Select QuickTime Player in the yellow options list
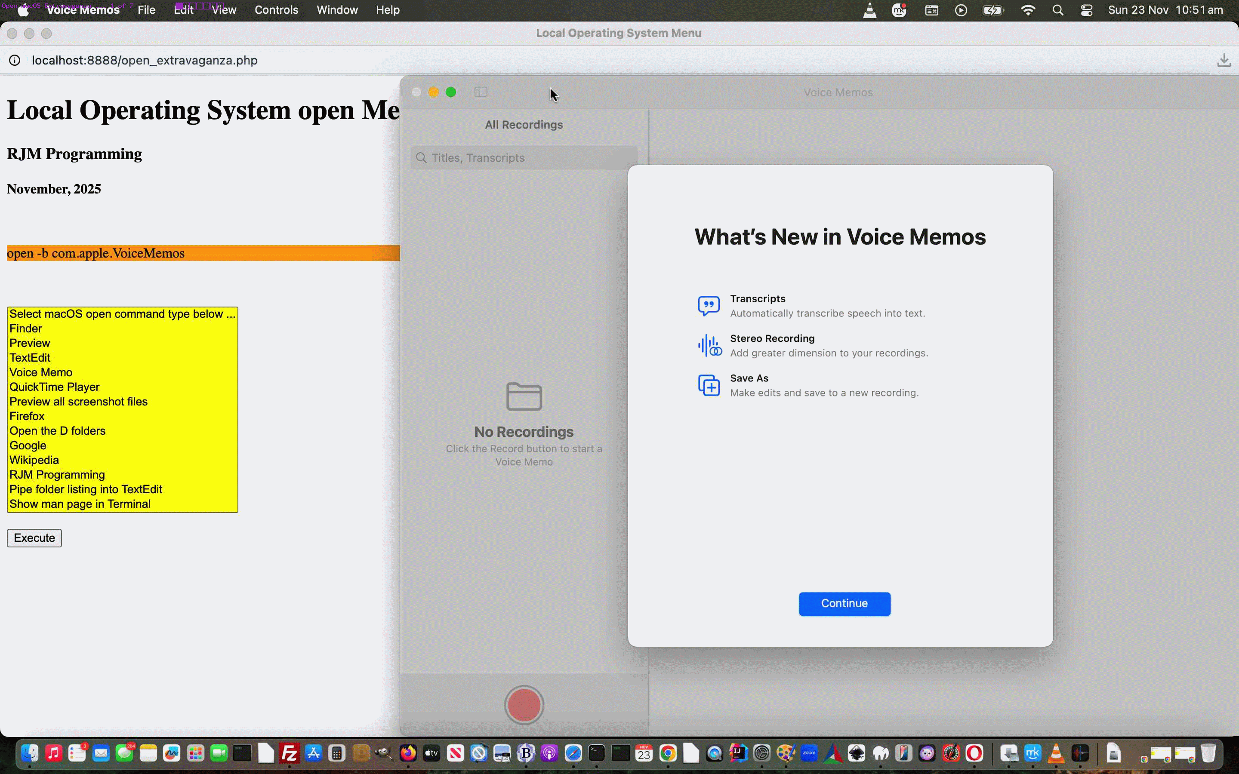 (x=55, y=387)
